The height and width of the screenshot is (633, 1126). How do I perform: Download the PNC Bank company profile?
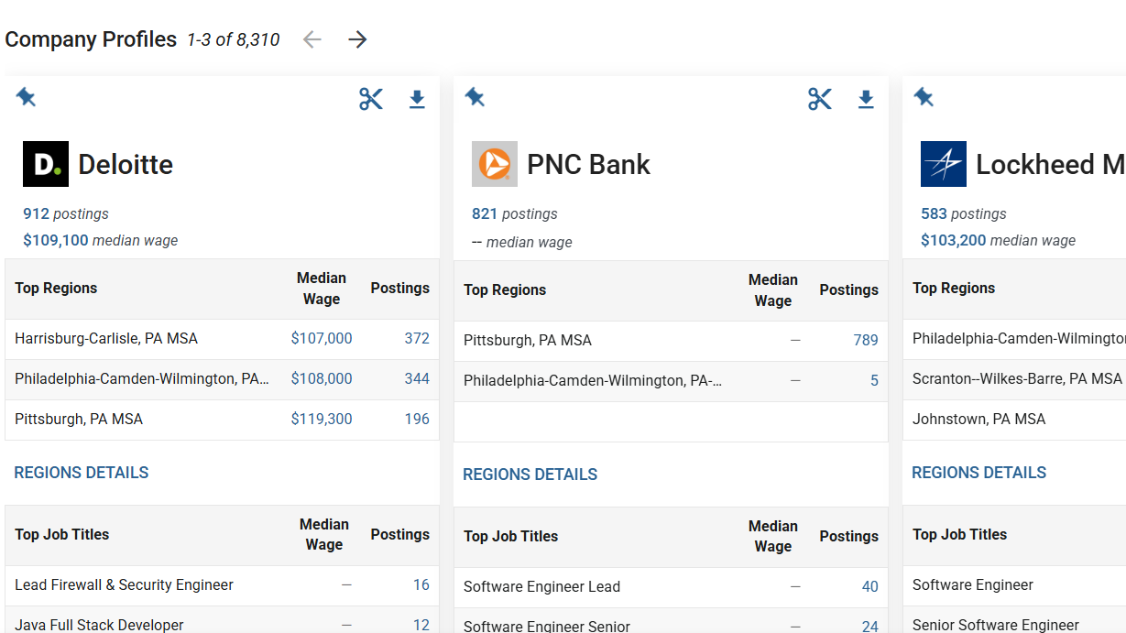[x=866, y=99]
